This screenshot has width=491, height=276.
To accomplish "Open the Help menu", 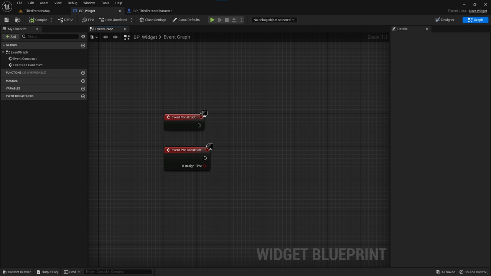I will (119, 3).
